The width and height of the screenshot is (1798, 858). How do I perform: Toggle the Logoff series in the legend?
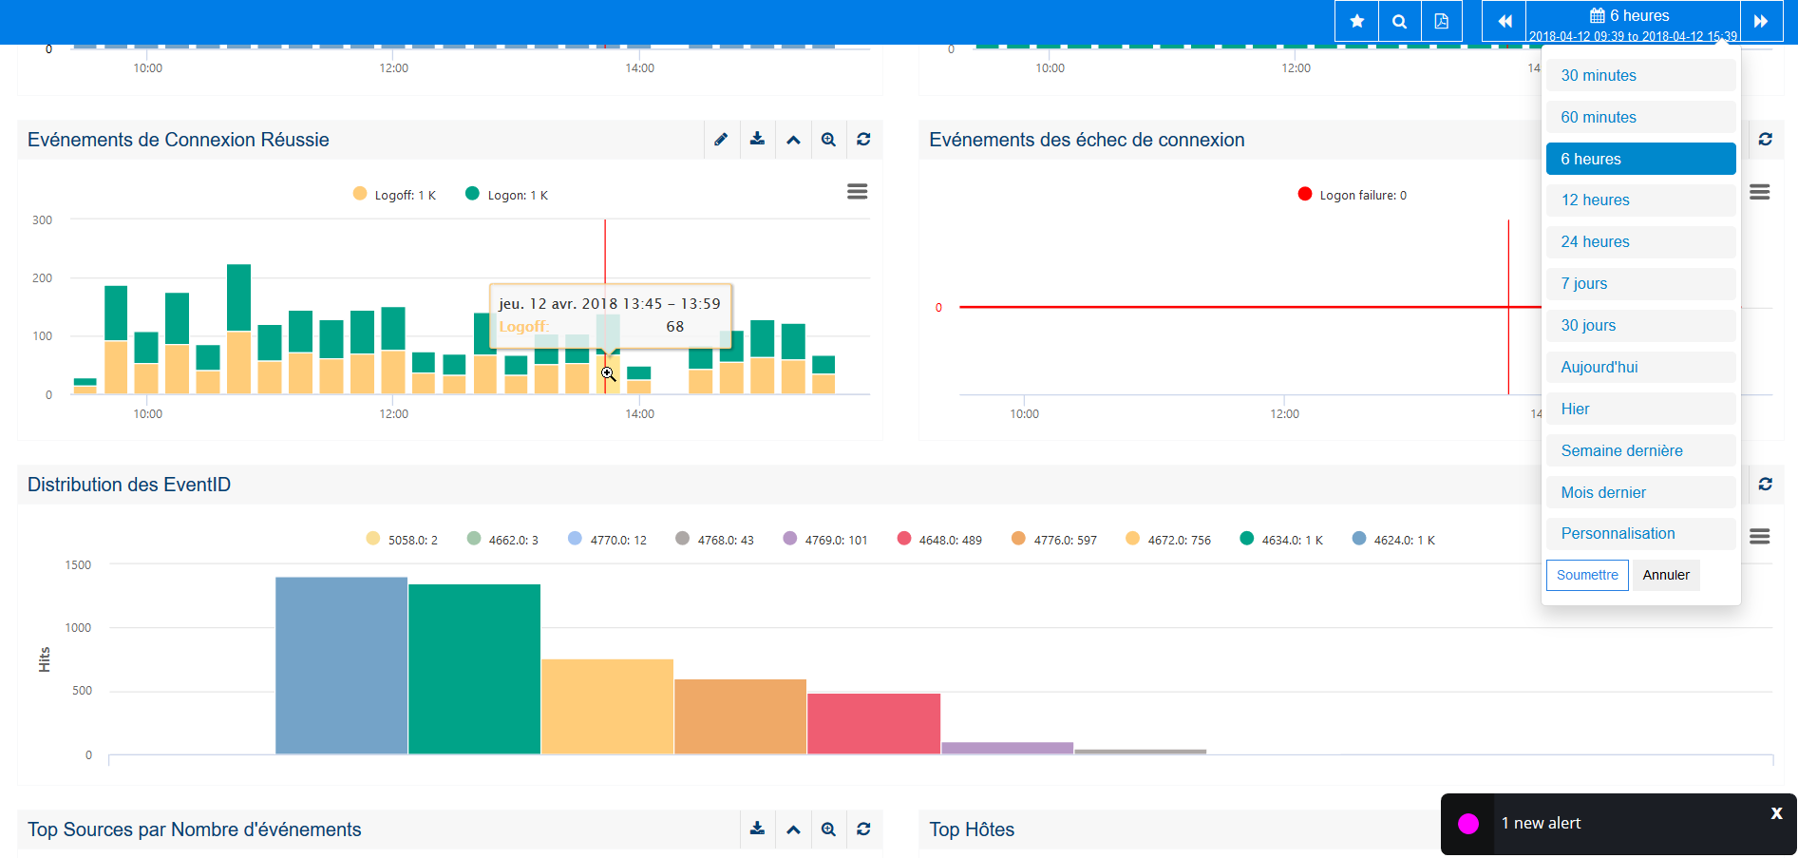pyautogui.click(x=393, y=194)
